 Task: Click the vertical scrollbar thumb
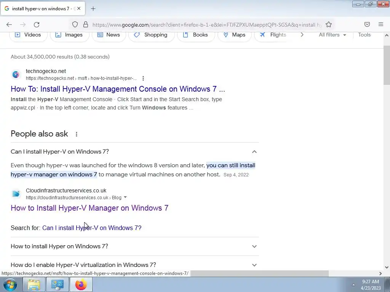pyautogui.click(x=387, y=65)
